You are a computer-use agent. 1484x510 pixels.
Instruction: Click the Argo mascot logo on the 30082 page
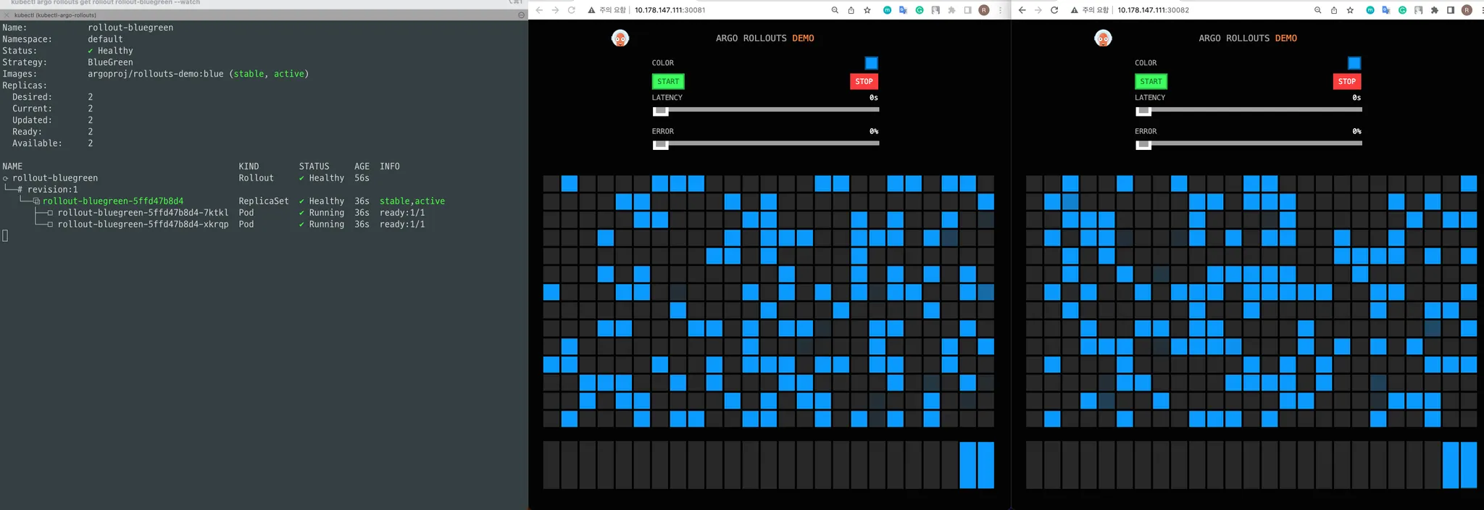(x=1103, y=38)
